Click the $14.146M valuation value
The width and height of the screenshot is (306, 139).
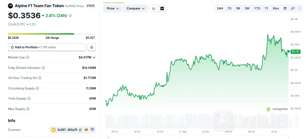tap(89, 68)
